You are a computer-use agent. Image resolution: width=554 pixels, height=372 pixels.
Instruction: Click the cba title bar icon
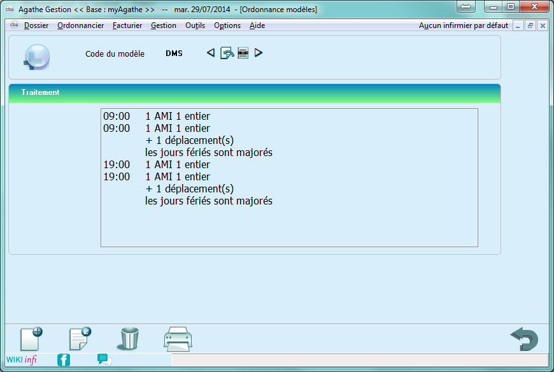pyautogui.click(x=10, y=9)
